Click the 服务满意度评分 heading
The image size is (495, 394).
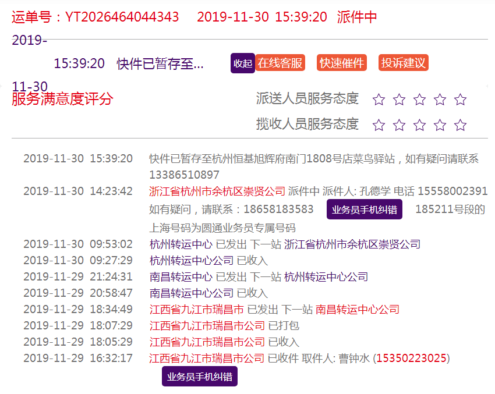coord(62,99)
